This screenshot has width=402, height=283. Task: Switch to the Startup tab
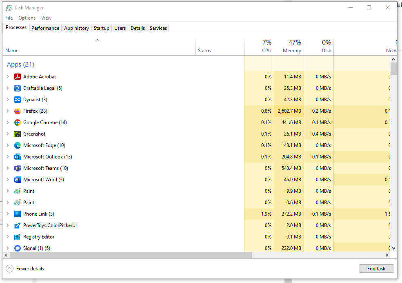pyautogui.click(x=102, y=28)
